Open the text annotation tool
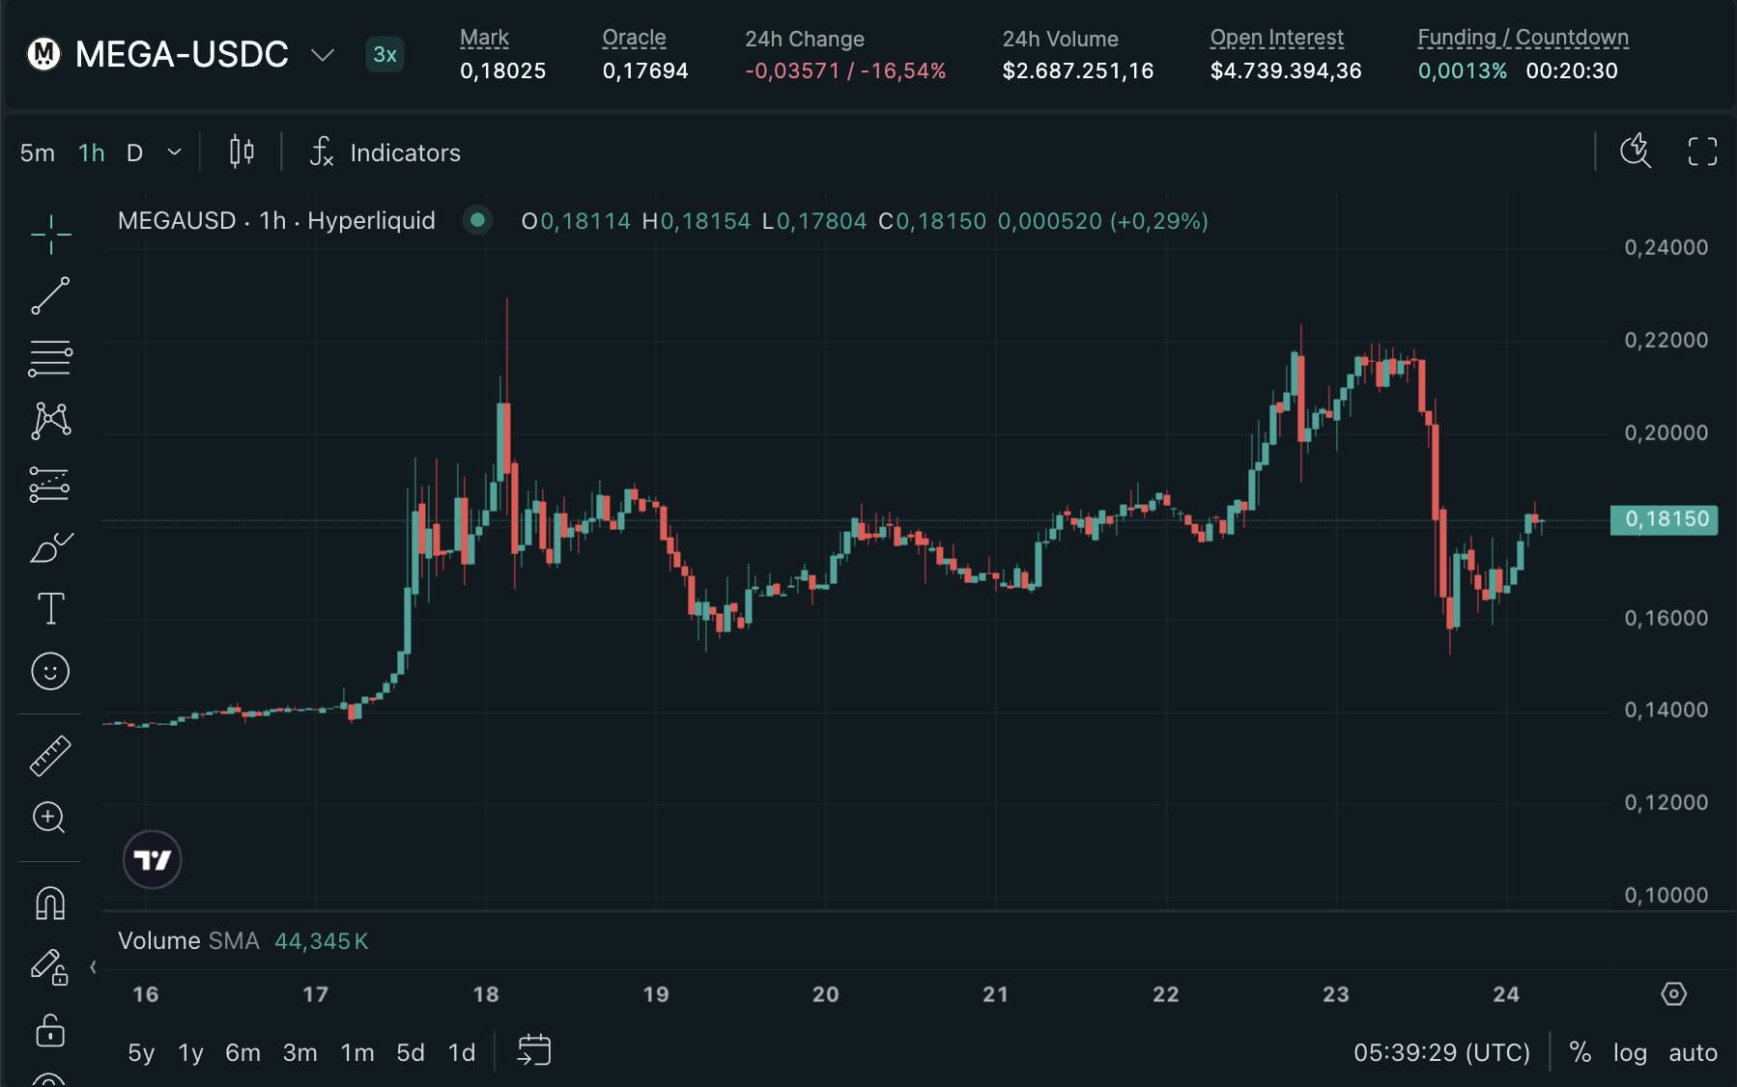This screenshot has width=1737, height=1087. 50,608
